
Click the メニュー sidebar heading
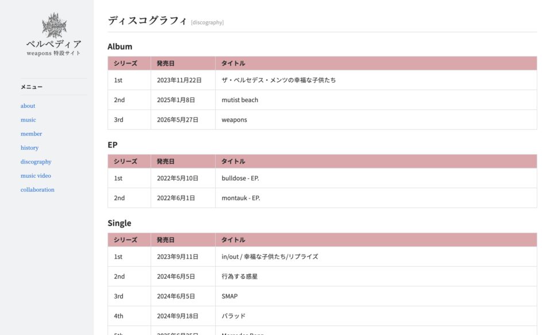pyautogui.click(x=32, y=87)
